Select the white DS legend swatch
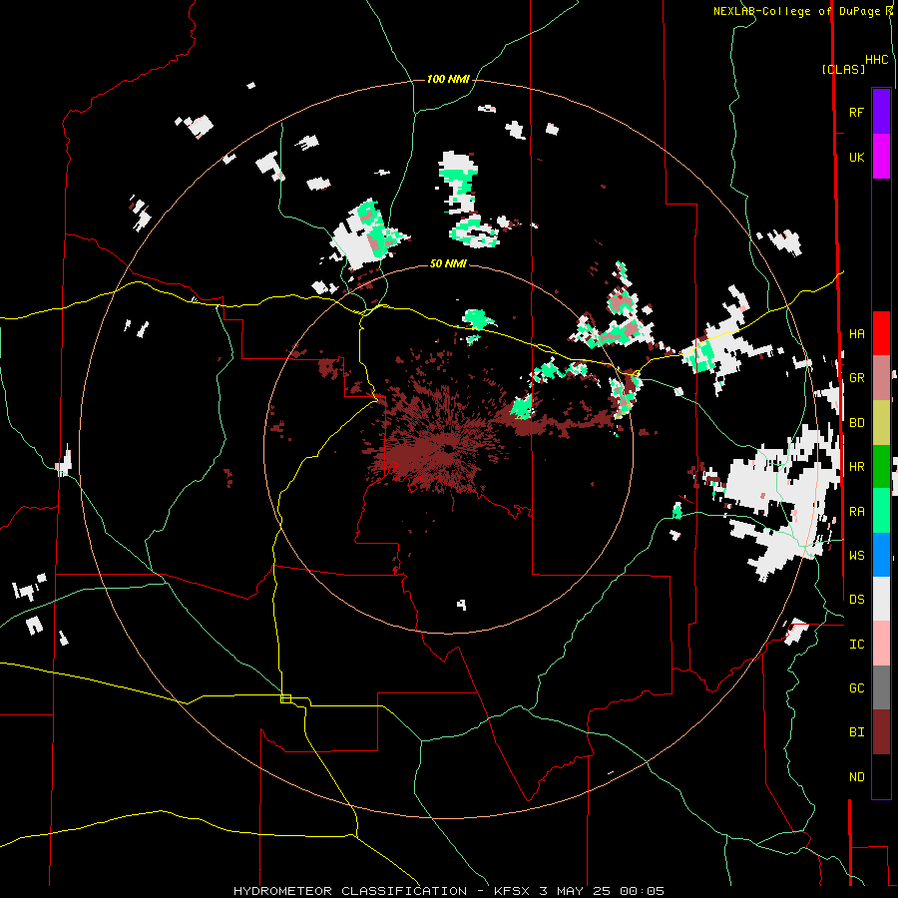This screenshot has width=898, height=898. (x=881, y=599)
